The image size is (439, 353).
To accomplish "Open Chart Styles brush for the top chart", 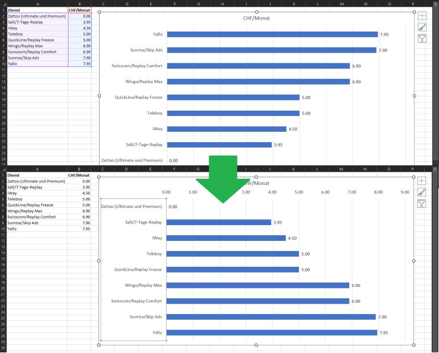I will pyautogui.click(x=422, y=27).
